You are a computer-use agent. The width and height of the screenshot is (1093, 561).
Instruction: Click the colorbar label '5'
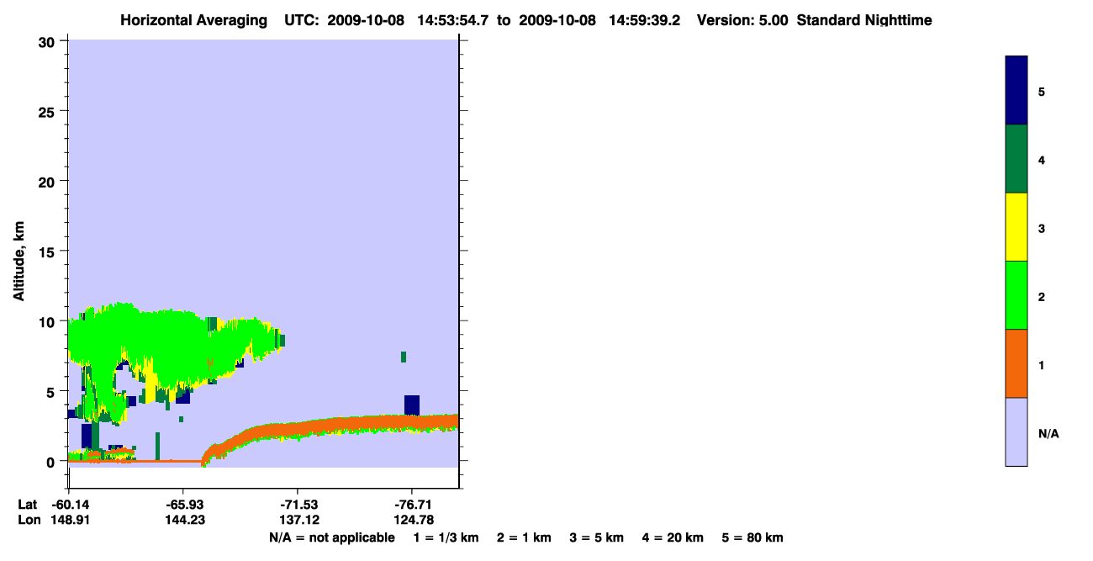[x=1042, y=91]
